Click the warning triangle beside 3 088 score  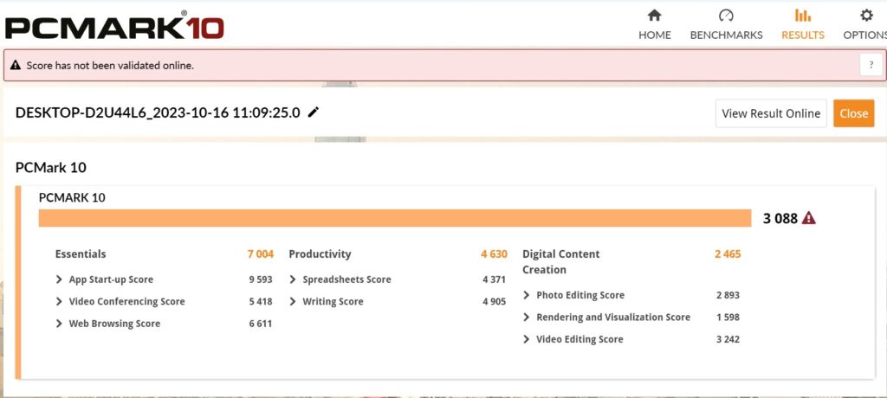(809, 218)
